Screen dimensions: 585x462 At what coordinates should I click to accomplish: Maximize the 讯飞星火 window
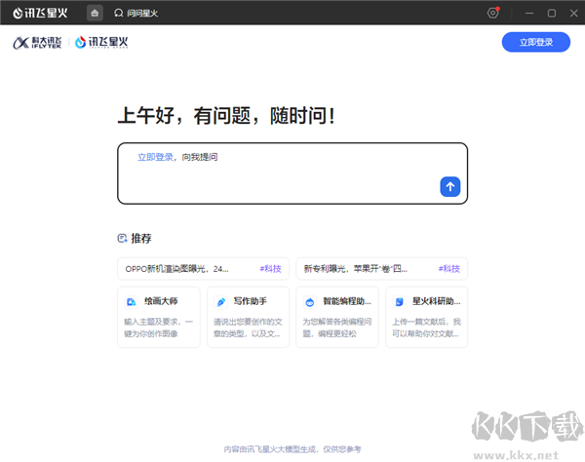click(x=552, y=14)
